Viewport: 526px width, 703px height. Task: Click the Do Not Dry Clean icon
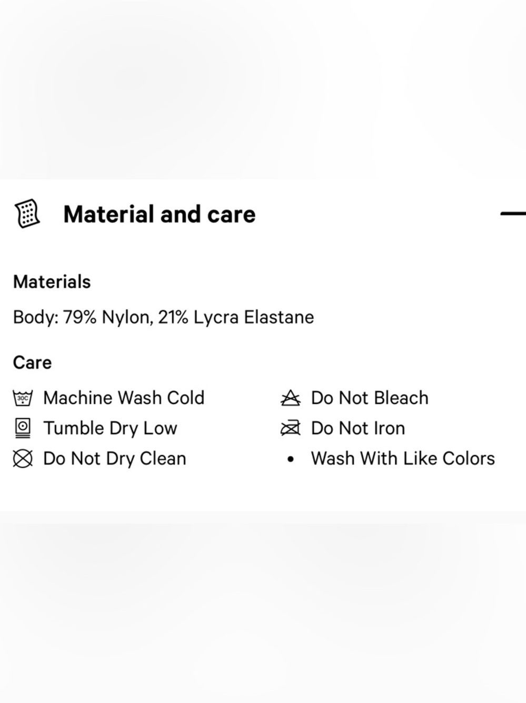(x=23, y=458)
